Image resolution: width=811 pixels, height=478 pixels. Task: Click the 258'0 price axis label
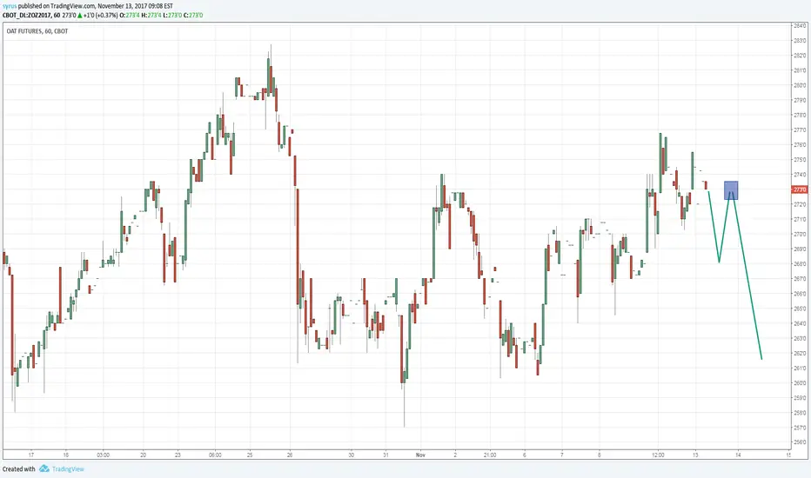(801, 413)
